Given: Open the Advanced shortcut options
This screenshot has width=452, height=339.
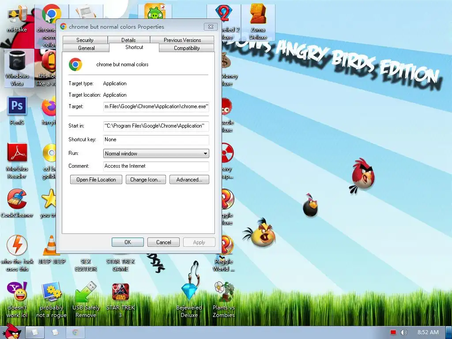Looking at the screenshot, I should click(189, 180).
